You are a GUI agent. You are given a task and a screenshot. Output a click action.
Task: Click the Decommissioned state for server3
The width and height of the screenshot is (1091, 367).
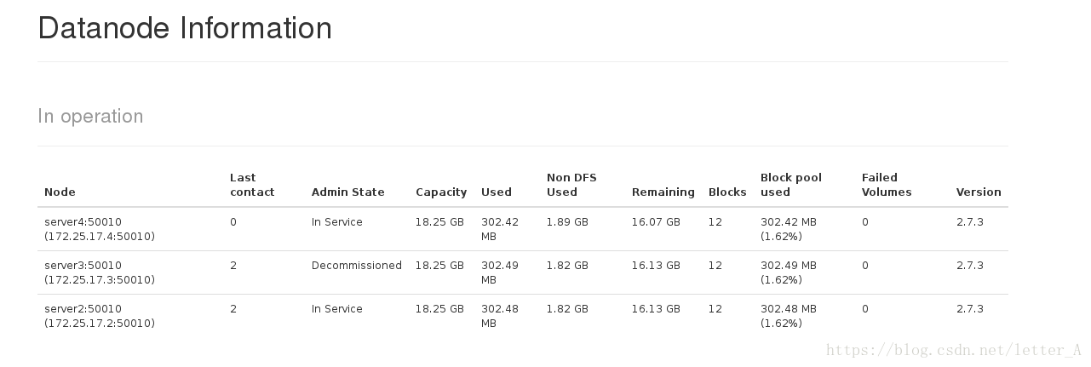pos(356,266)
